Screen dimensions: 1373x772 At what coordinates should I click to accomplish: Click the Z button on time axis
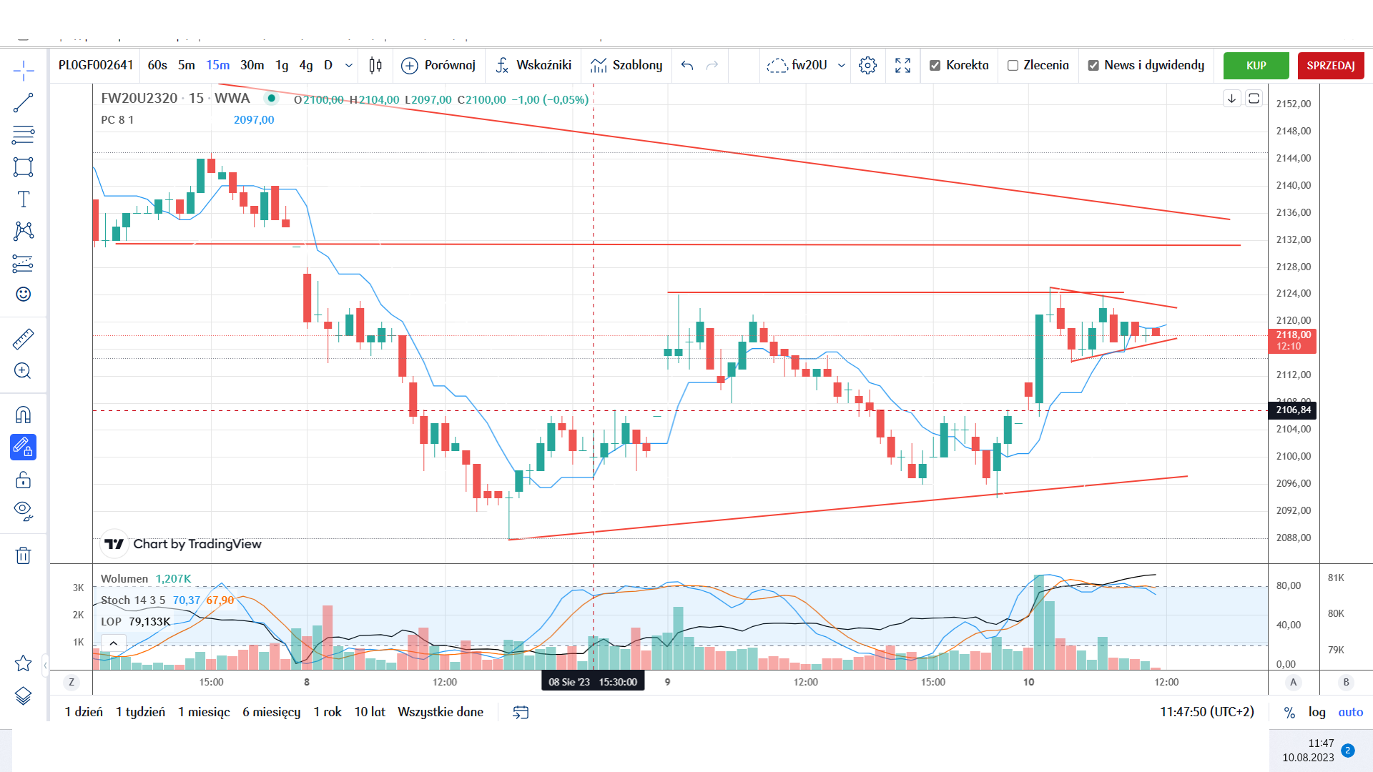pos(71,682)
